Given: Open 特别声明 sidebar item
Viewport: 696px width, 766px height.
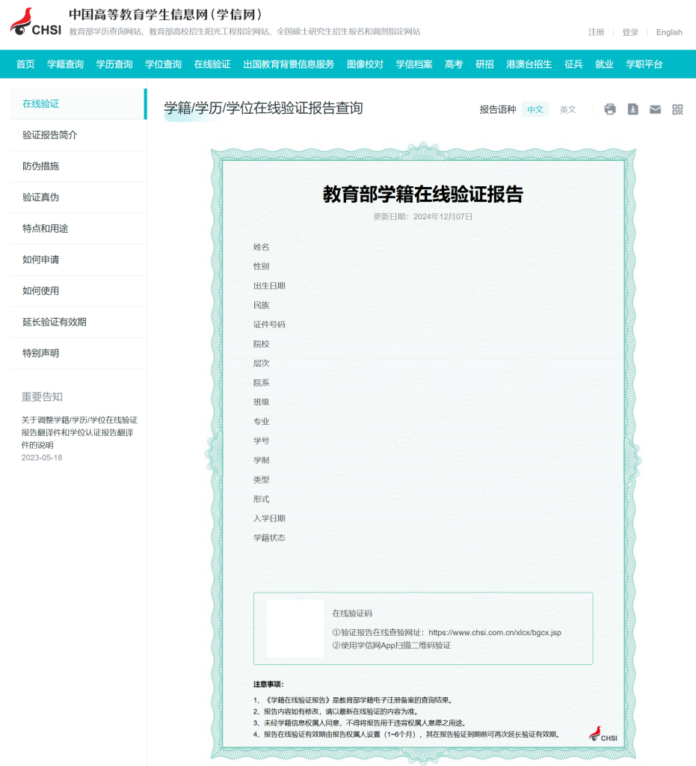Looking at the screenshot, I should pos(78,353).
